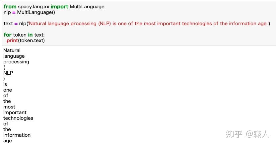The image size is (276, 145).
Task: Click the output token 'most'
Action: (9, 107)
